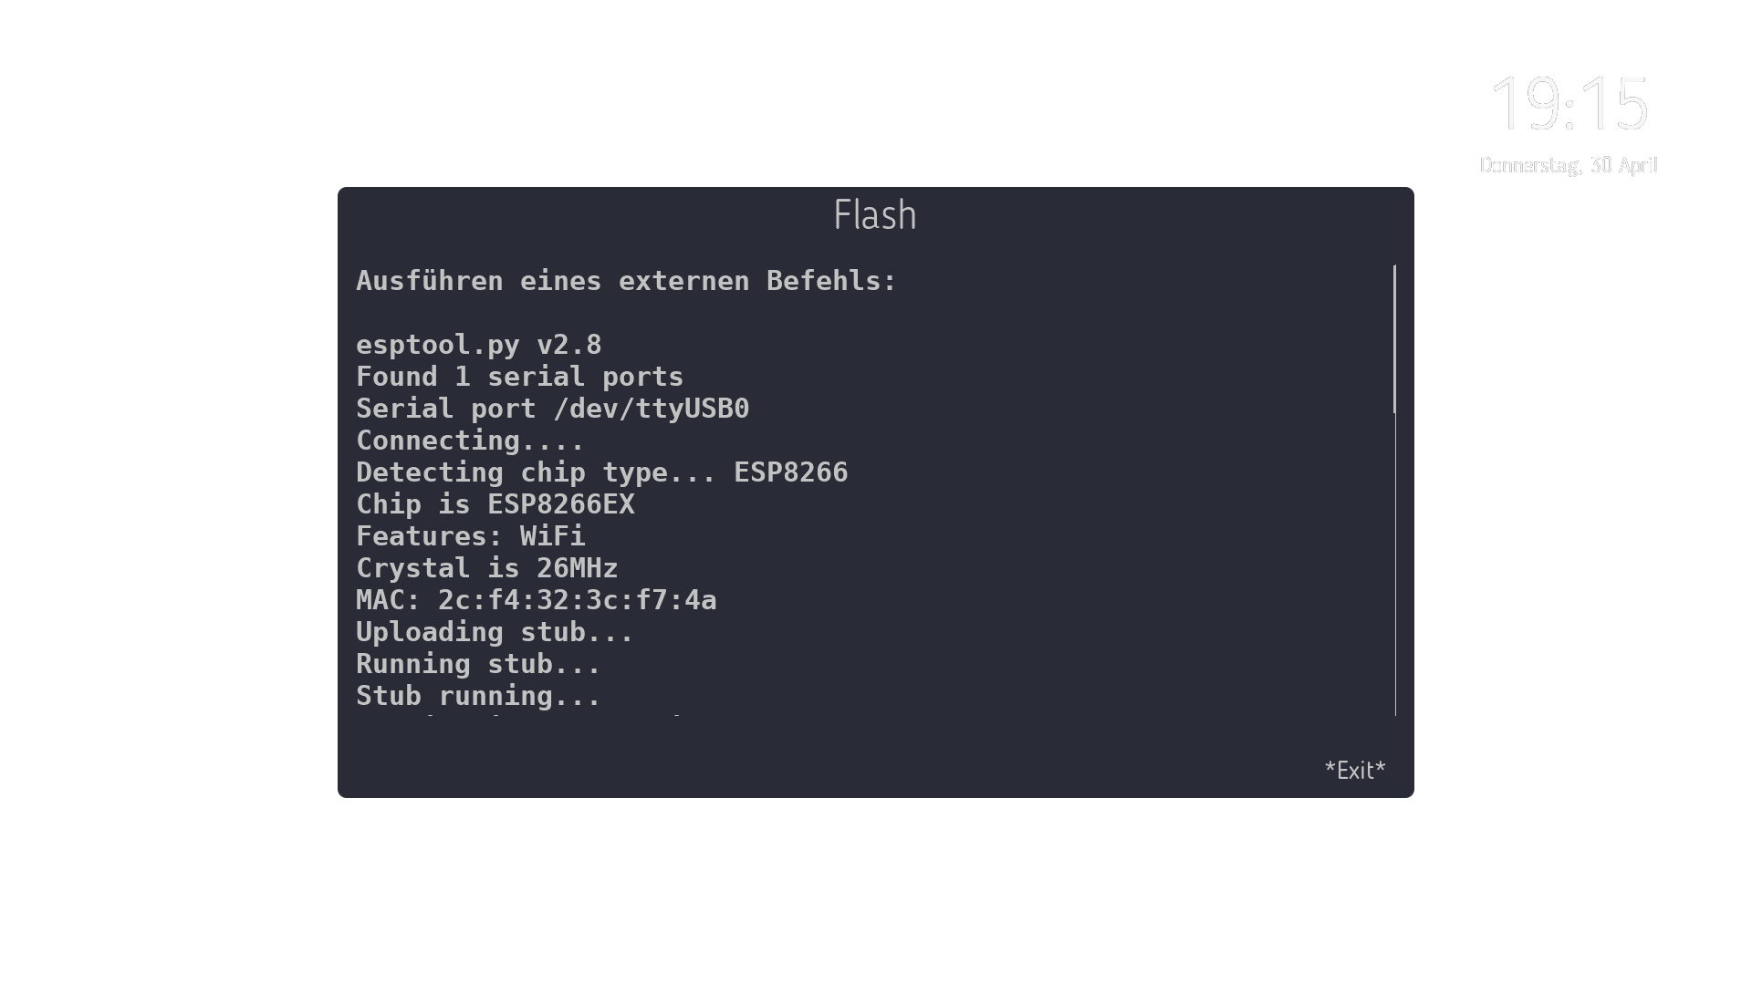Click the Flash dialog title

pyautogui.click(x=875, y=215)
